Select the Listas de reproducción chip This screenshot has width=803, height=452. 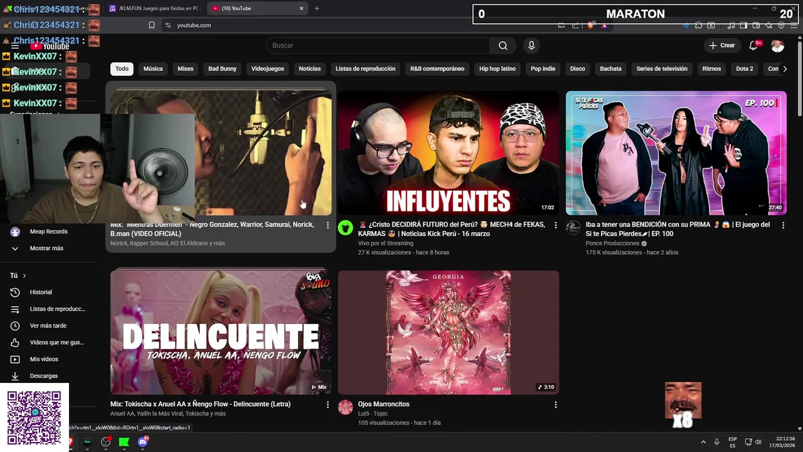pos(365,68)
